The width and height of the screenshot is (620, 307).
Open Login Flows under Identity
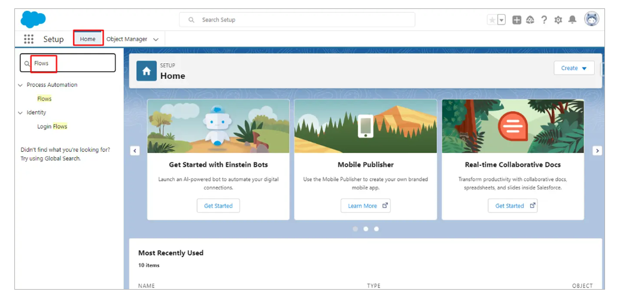click(x=52, y=126)
